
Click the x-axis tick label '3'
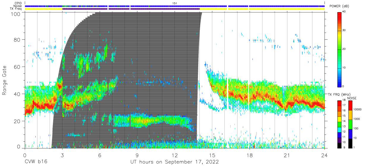pyautogui.click(x=62, y=155)
